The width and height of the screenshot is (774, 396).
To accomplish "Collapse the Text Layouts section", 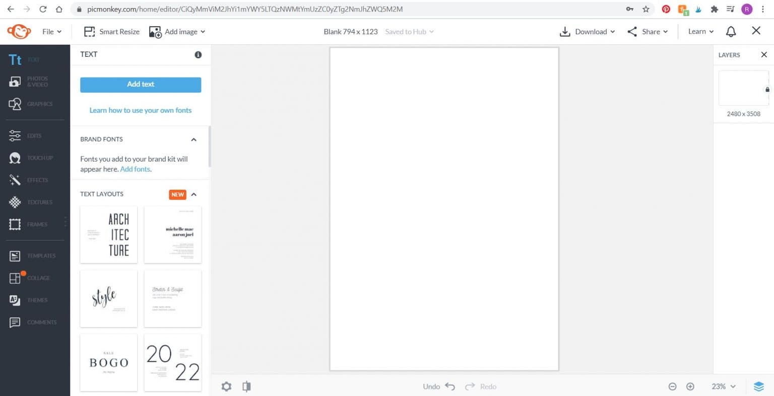I will [x=193, y=194].
